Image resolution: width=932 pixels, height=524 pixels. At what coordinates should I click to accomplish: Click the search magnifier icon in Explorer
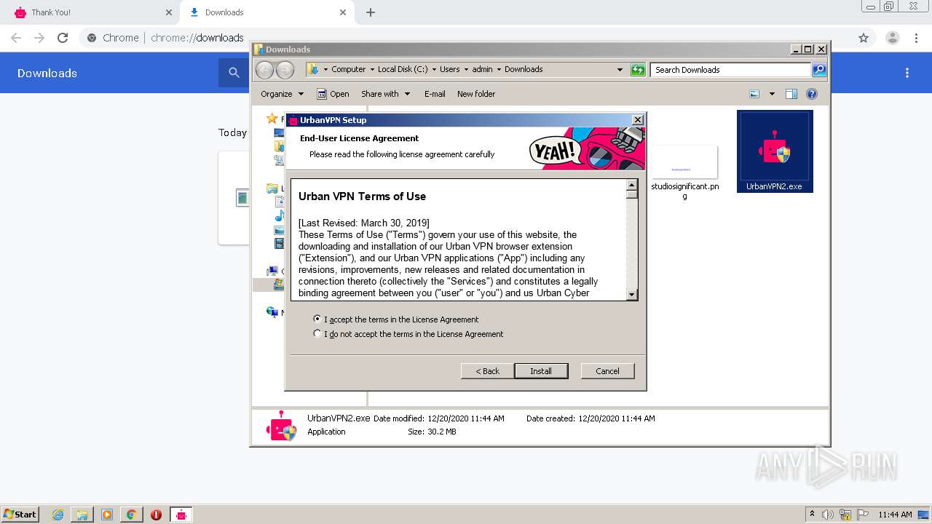coord(819,70)
